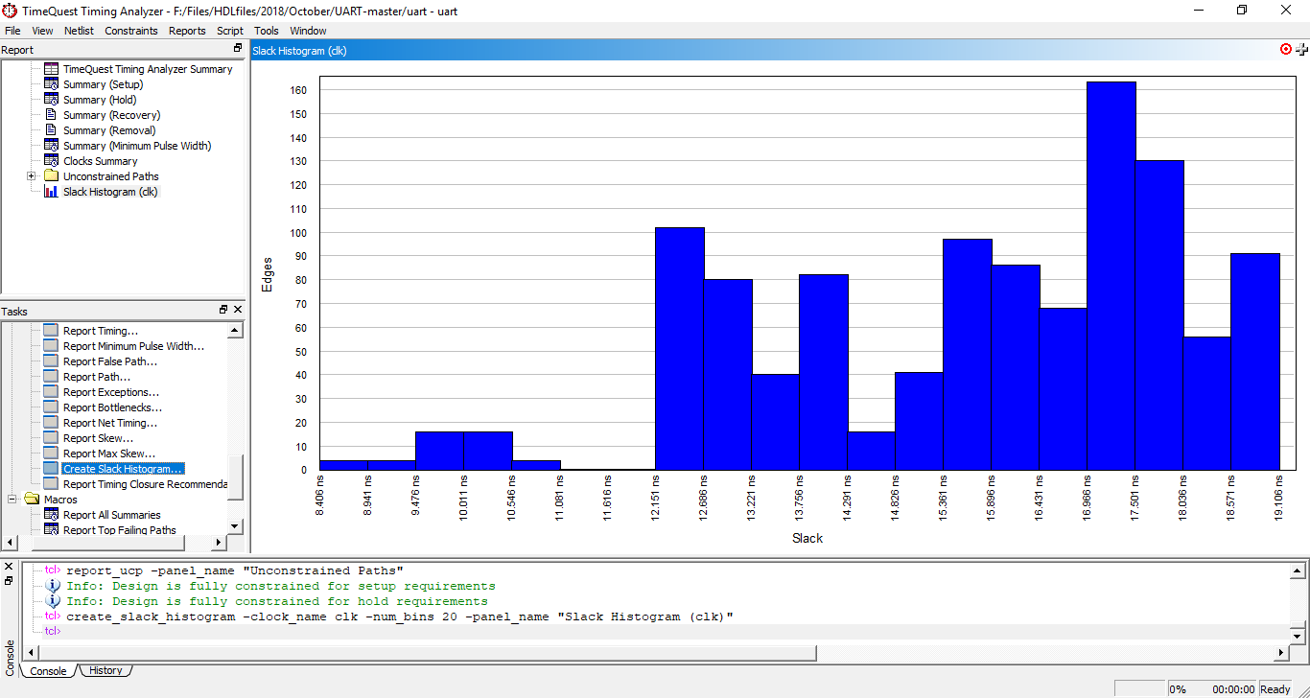Open the Tools menu
This screenshot has width=1310, height=698.
click(x=267, y=31)
